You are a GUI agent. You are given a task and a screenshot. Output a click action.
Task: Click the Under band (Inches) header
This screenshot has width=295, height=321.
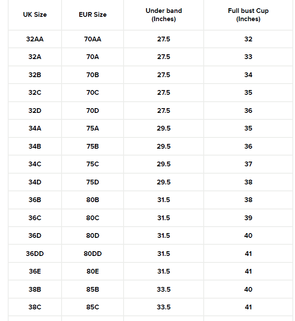pyautogui.click(x=164, y=15)
